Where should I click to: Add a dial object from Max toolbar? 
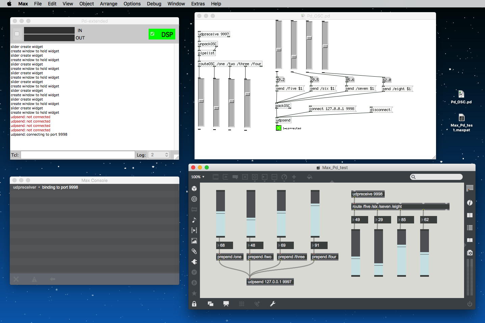(x=284, y=177)
